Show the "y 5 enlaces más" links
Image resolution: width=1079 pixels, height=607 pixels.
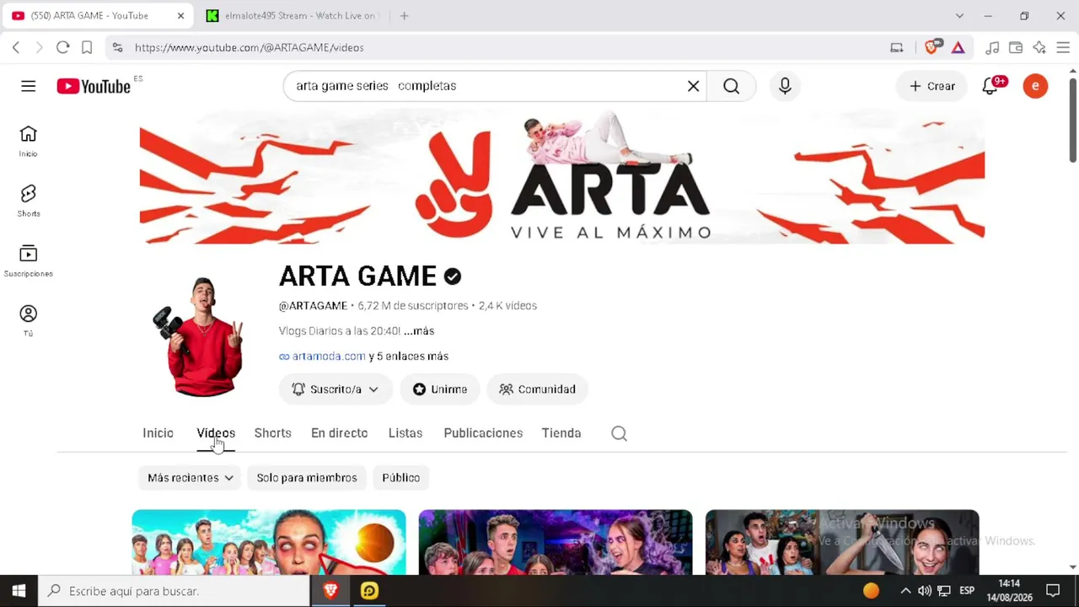409,357
